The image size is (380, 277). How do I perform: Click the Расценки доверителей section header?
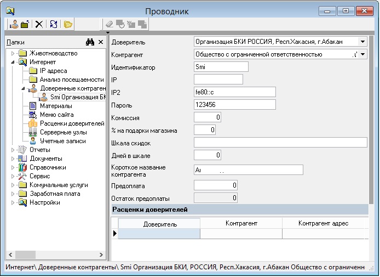pos(240,210)
